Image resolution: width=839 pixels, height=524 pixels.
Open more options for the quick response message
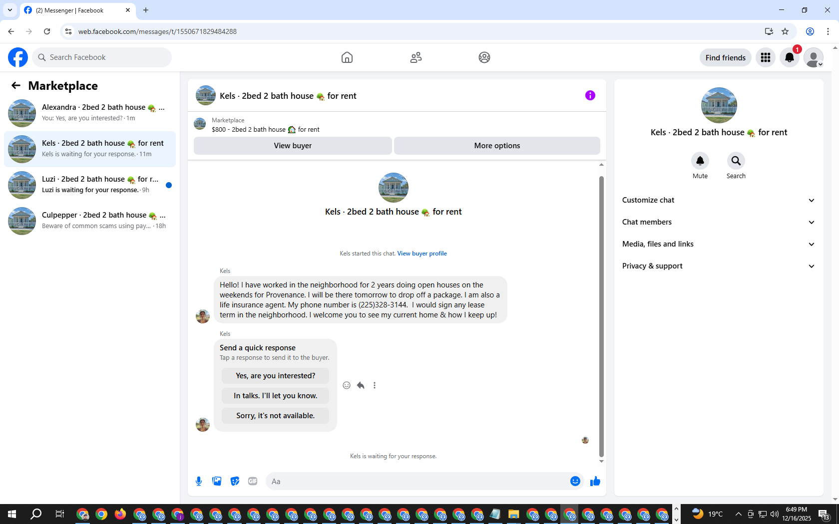pos(375,385)
